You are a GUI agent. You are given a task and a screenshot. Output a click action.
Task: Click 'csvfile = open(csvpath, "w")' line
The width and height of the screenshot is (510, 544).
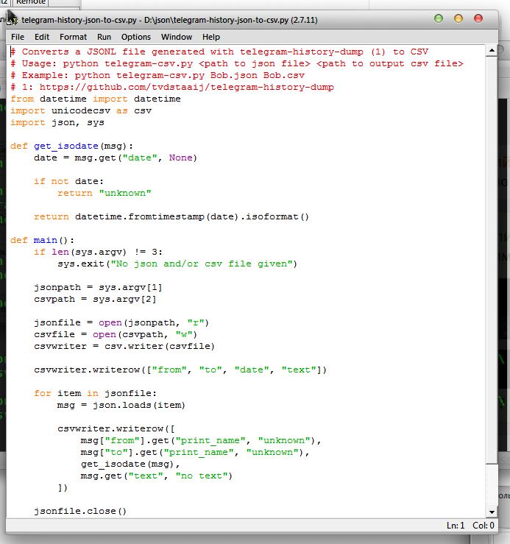(116, 334)
